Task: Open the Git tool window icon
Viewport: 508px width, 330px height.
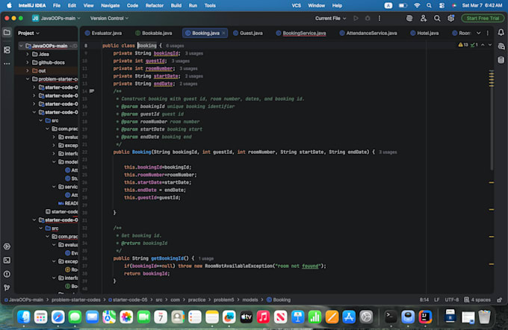Action: 7,287
